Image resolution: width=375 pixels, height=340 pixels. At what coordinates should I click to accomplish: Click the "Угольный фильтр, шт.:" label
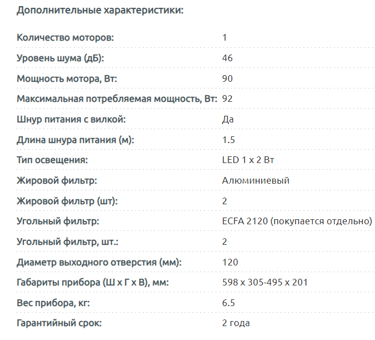[67, 242]
